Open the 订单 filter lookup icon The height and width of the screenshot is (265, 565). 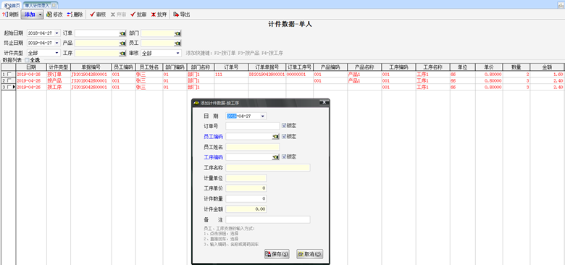tap(122, 33)
